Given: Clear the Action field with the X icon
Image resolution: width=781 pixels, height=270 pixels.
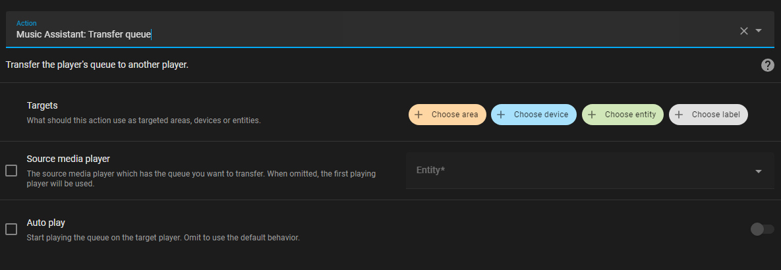Looking at the screenshot, I should point(743,31).
